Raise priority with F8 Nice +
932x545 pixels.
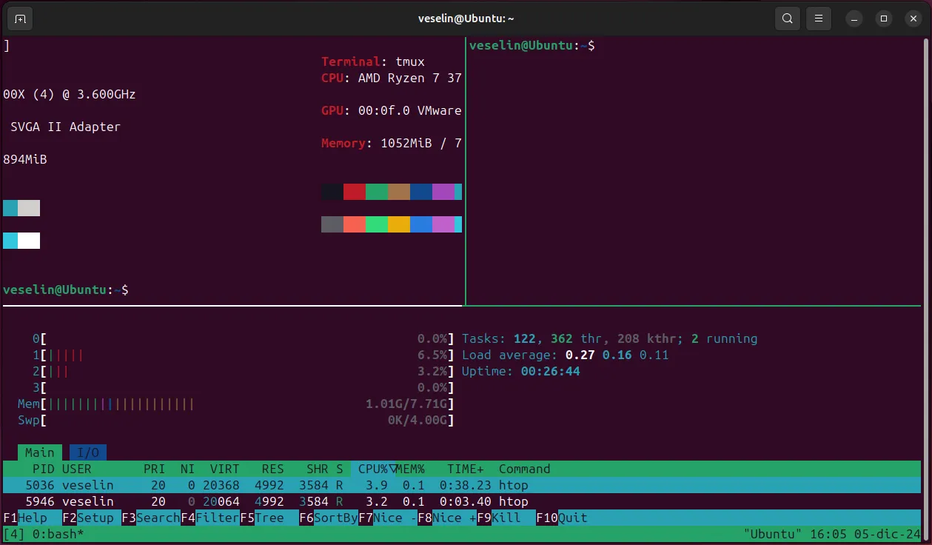click(448, 518)
